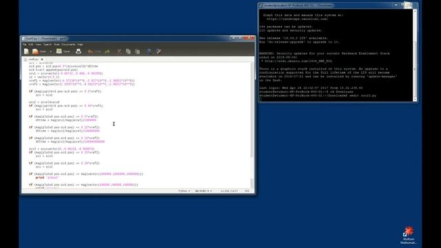This screenshot has height=248, width=441.
Task: Open the Tab Width dropdown in status bar
Action: pos(203,191)
